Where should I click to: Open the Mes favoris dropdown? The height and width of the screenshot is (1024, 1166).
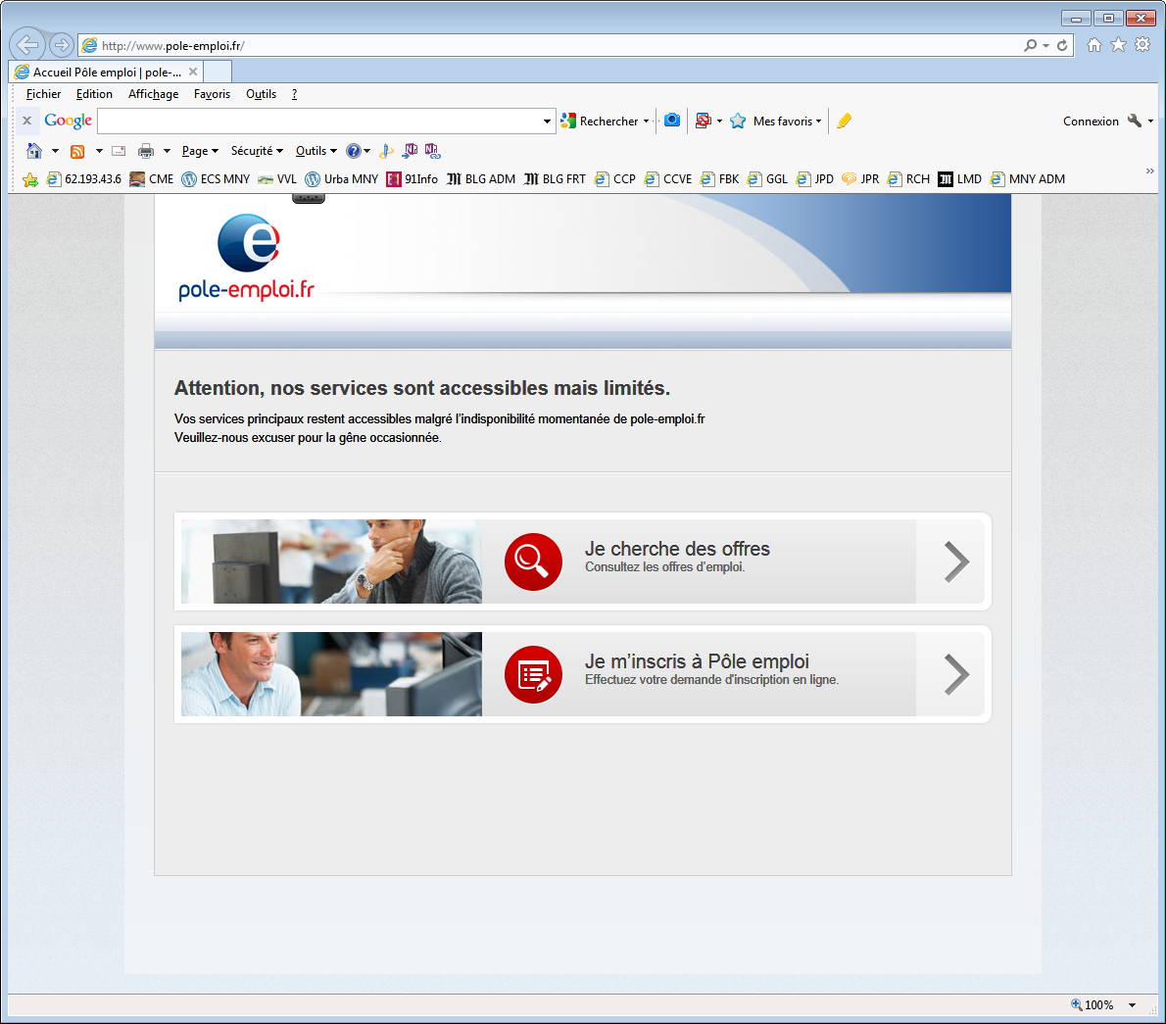(787, 122)
